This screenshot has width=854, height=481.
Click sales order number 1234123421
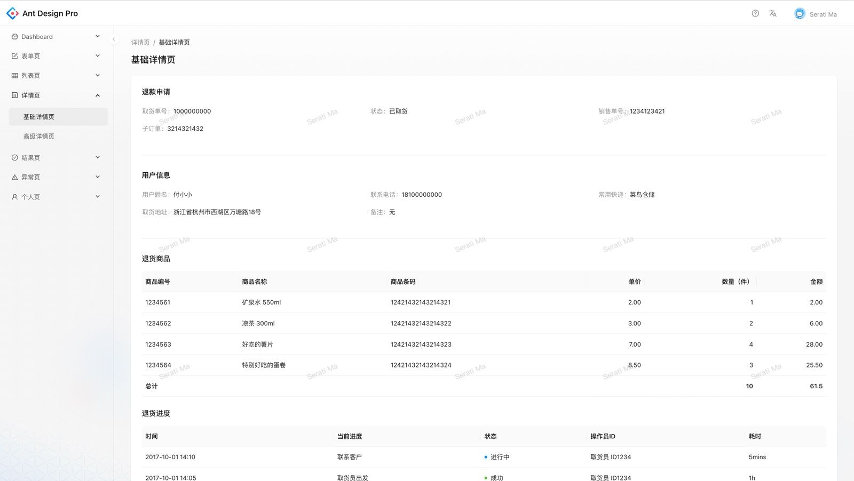coord(647,111)
